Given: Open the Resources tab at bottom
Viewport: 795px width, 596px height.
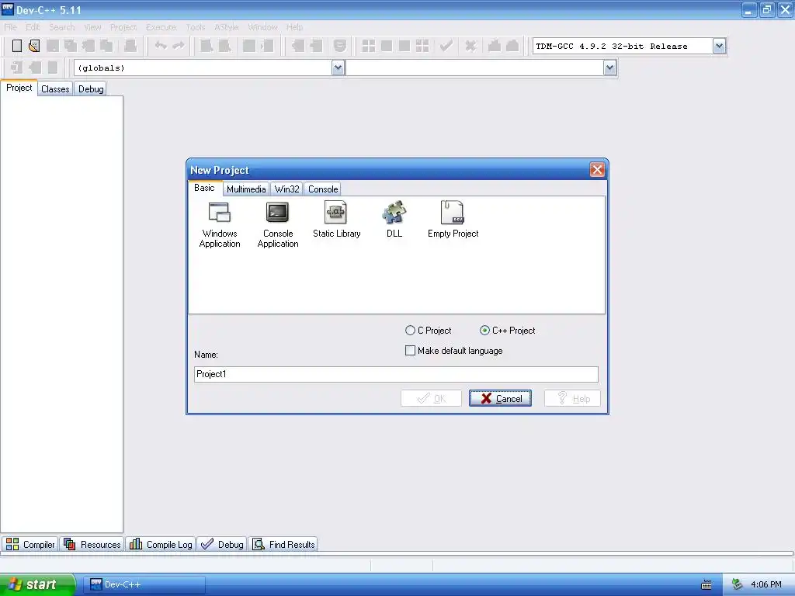Looking at the screenshot, I should click(92, 544).
